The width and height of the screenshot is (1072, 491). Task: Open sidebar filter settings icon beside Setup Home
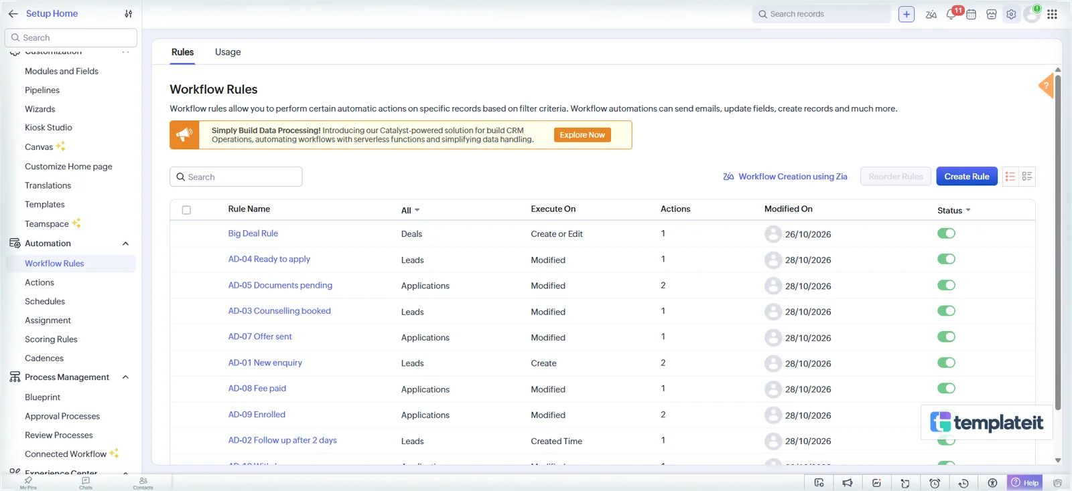pos(129,13)
